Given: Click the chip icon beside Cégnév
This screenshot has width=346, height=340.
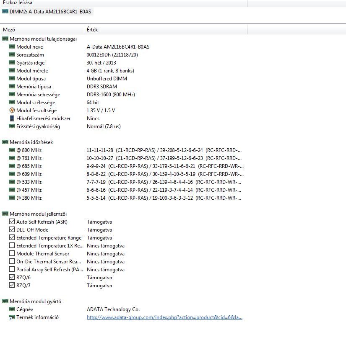Looking at the screenshot, I should [12, 309].
